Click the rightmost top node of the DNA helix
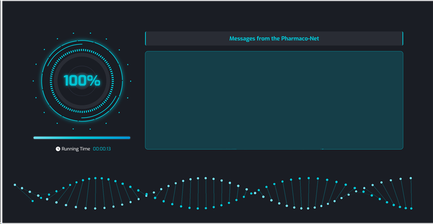 pyautogui.click(x=411, y=178)
